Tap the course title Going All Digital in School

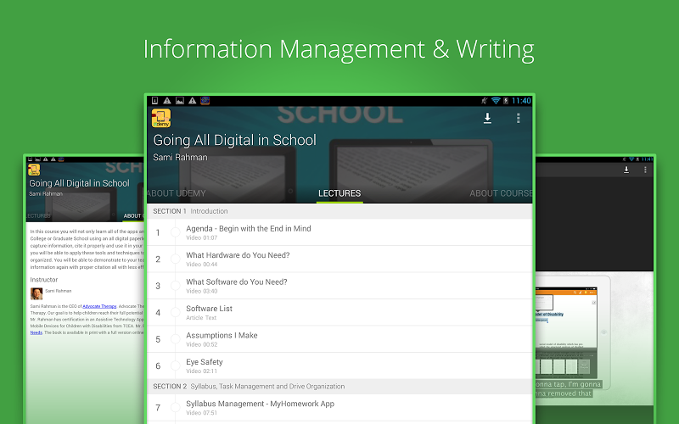click(x=235, y=140)
